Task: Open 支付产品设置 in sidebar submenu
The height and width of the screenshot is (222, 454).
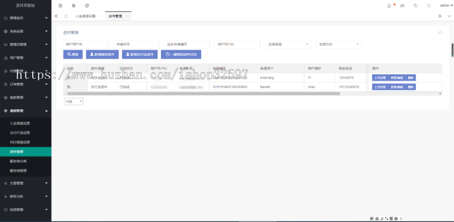Action: (x=26, y=133)
